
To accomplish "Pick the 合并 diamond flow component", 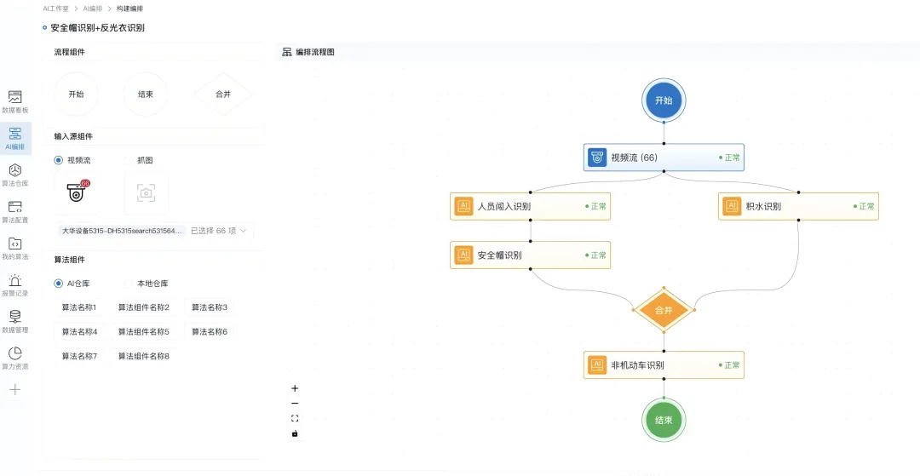I will tap(223, 95).
